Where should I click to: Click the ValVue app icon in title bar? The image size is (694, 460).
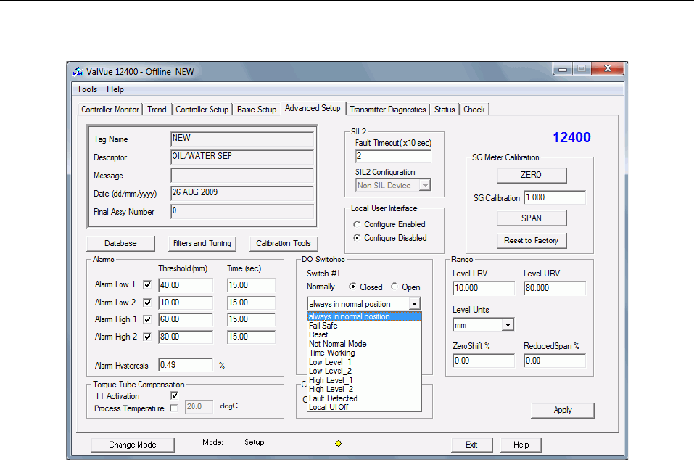pyautogui.click(x=79, y=71)
